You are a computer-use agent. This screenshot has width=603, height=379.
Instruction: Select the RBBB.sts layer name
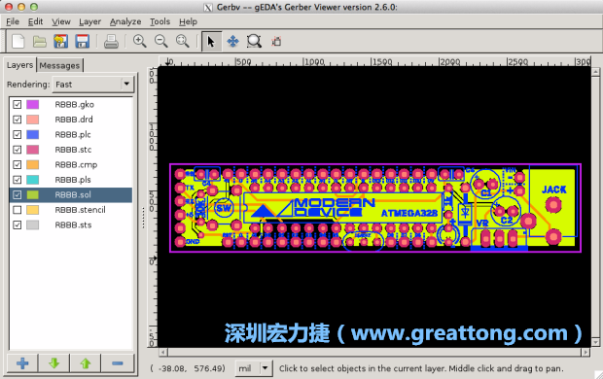click(x=73, y=224)
